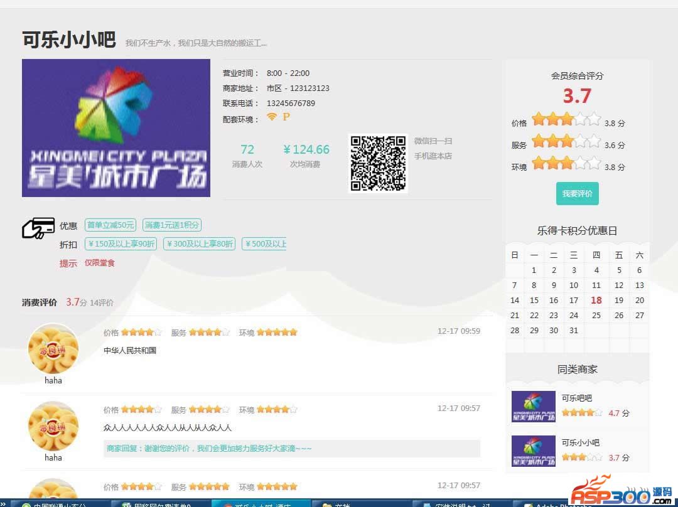678x507 pixels.
Task: Open 可乐小小吧 thumbnail in 同类商家 list
Action: [x=533, y=451]
